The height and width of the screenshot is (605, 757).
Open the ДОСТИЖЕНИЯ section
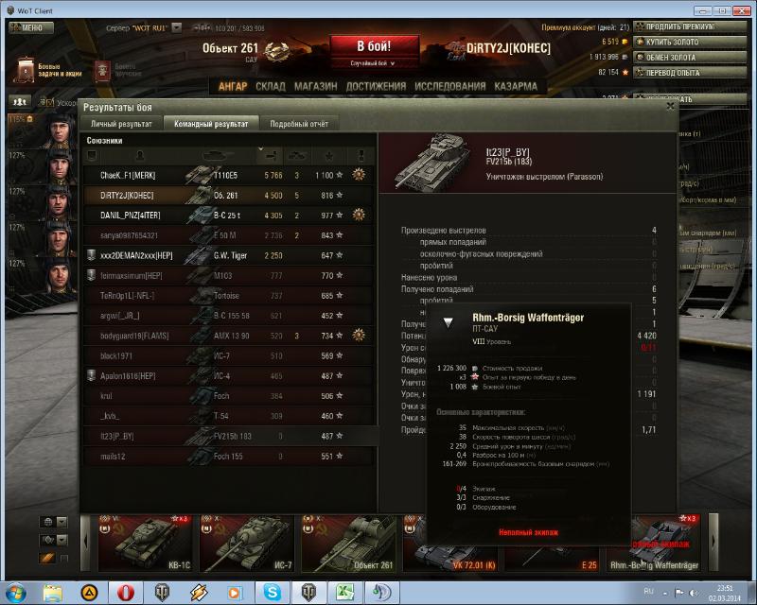click(376, 86)
